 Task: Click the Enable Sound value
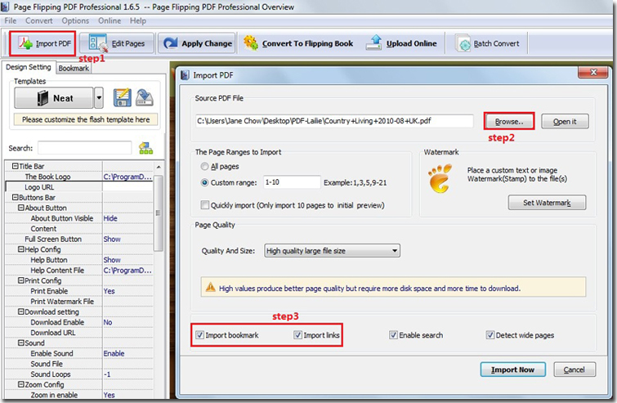(x=114, y=353)
